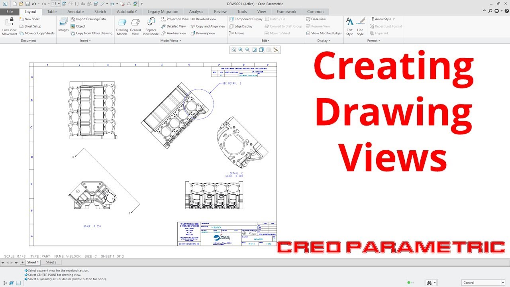The image size is (510, 287).
Task: Click the Zoom Out icon
Action: (x=247, y=50)
